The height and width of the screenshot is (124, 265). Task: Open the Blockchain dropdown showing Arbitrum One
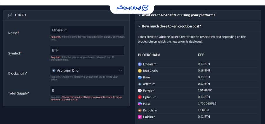tap(87, 71)
